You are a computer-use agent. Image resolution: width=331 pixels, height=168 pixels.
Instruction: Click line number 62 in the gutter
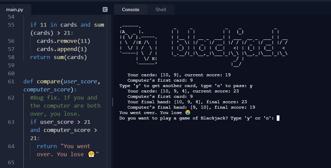[11, 97]
